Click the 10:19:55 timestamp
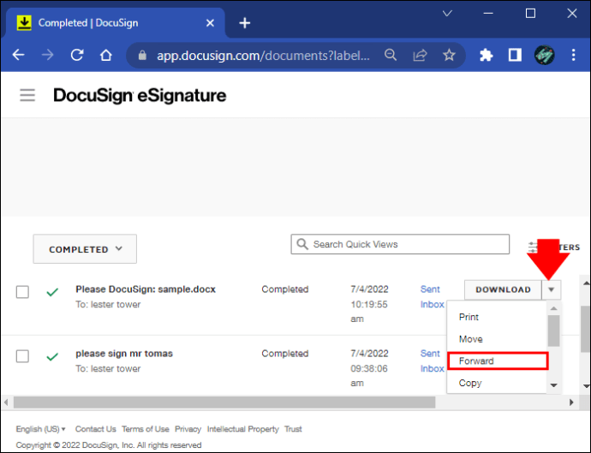Image resolution: width=591 pixels, height=453 pixels. (x=369, y=304)
